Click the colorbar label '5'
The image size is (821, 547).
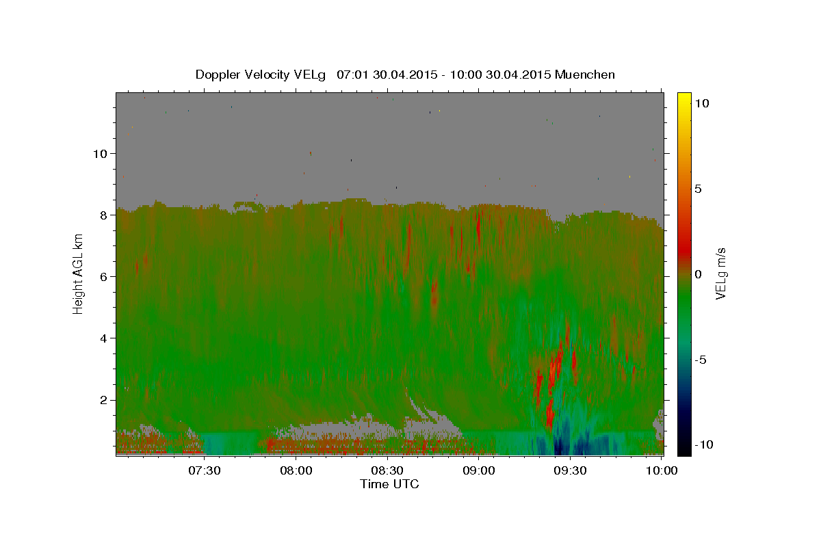698,189
